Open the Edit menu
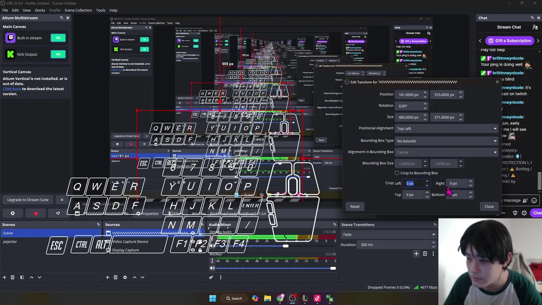This screenshot has width=542, height=305. pyautogui.click(x=15, y=10)
